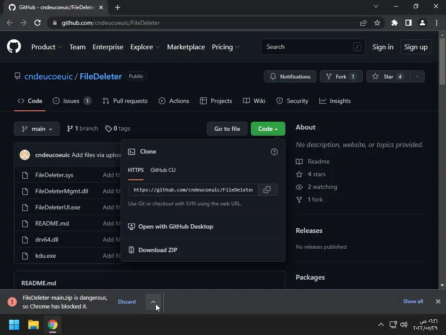Open the Wiki tab

tap(254, 101)
